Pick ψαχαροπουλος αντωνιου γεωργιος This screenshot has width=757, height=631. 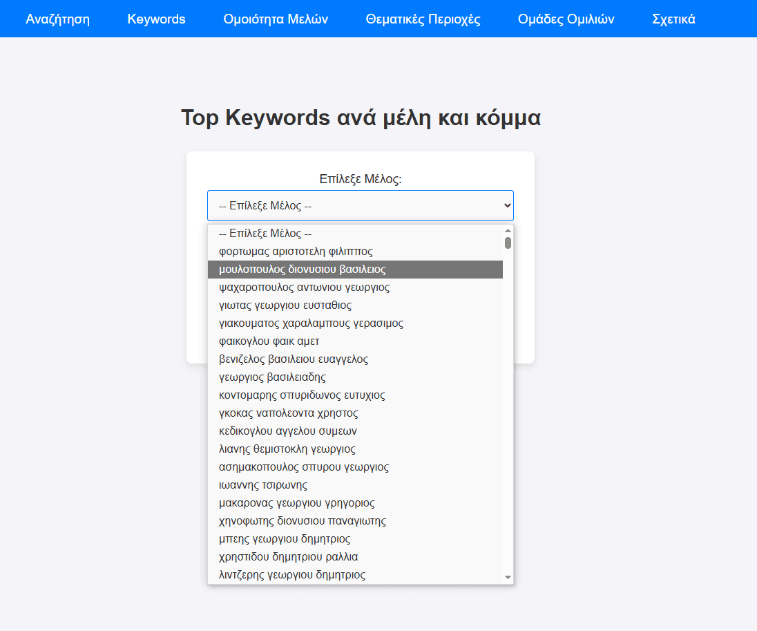pos(355,288)
